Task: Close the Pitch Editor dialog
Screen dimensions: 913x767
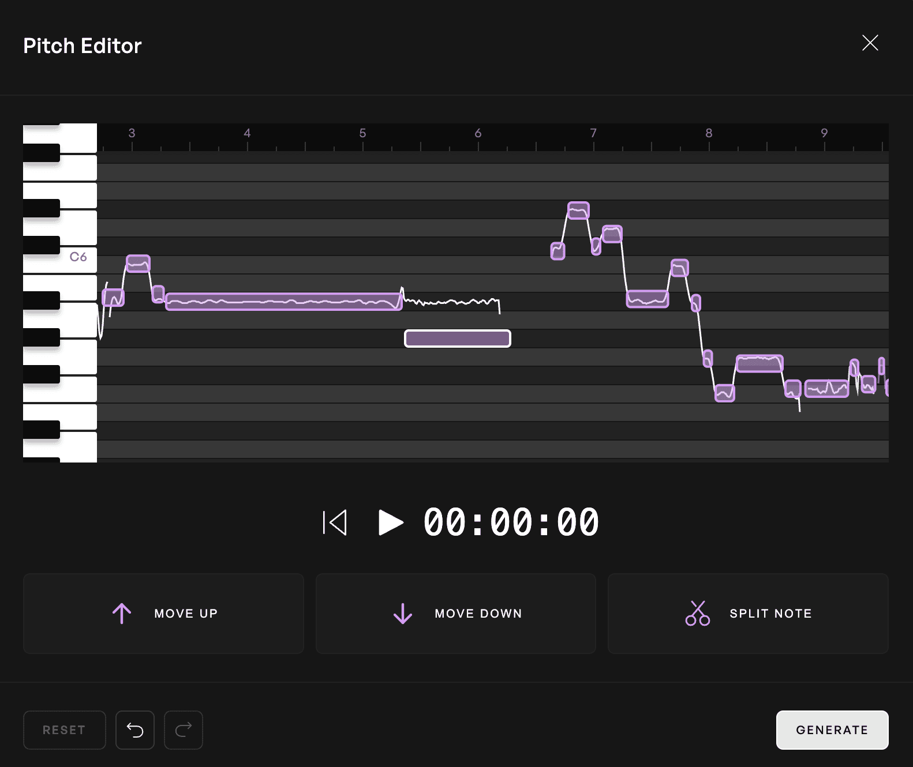Action: click(870, 43)
